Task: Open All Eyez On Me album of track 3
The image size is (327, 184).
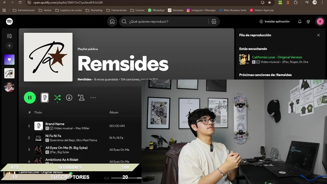Action: coord(119,150)
